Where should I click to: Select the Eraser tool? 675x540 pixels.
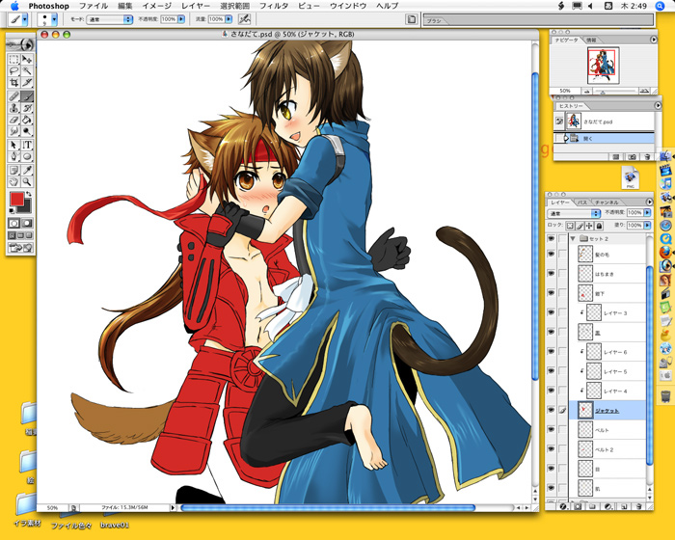click(x=13, y=120)
